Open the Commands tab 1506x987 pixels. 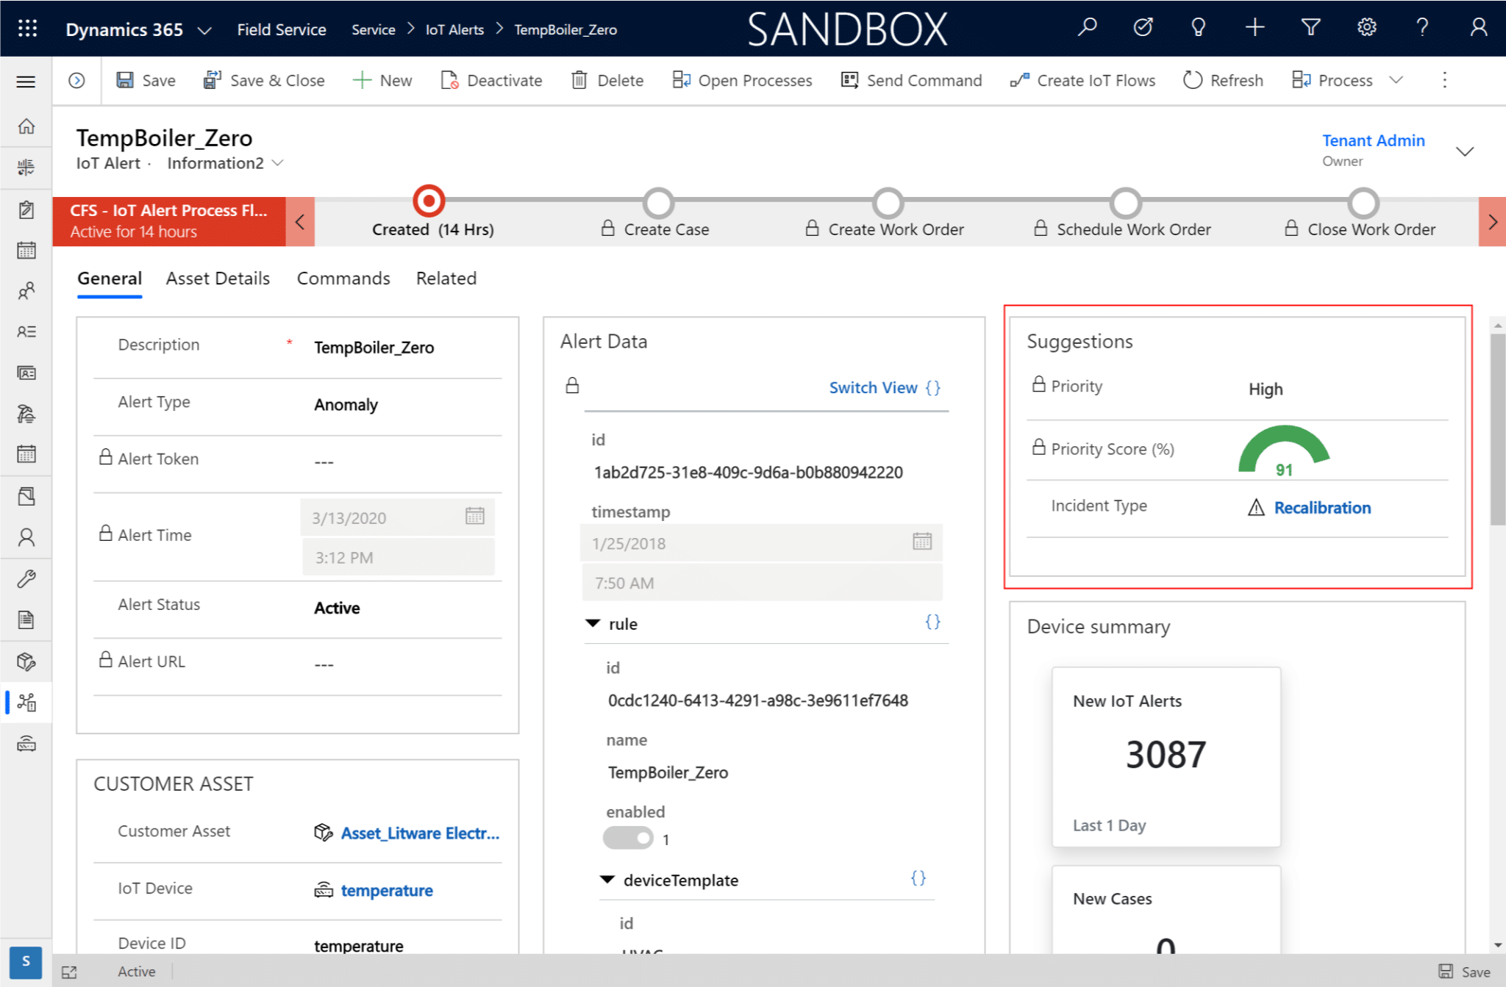343,279
